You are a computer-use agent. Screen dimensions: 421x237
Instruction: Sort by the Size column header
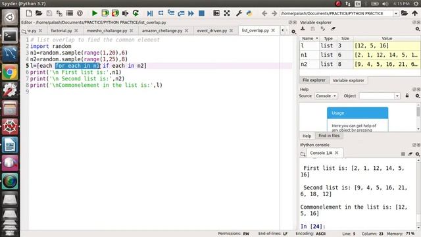[x=345, y=38]
